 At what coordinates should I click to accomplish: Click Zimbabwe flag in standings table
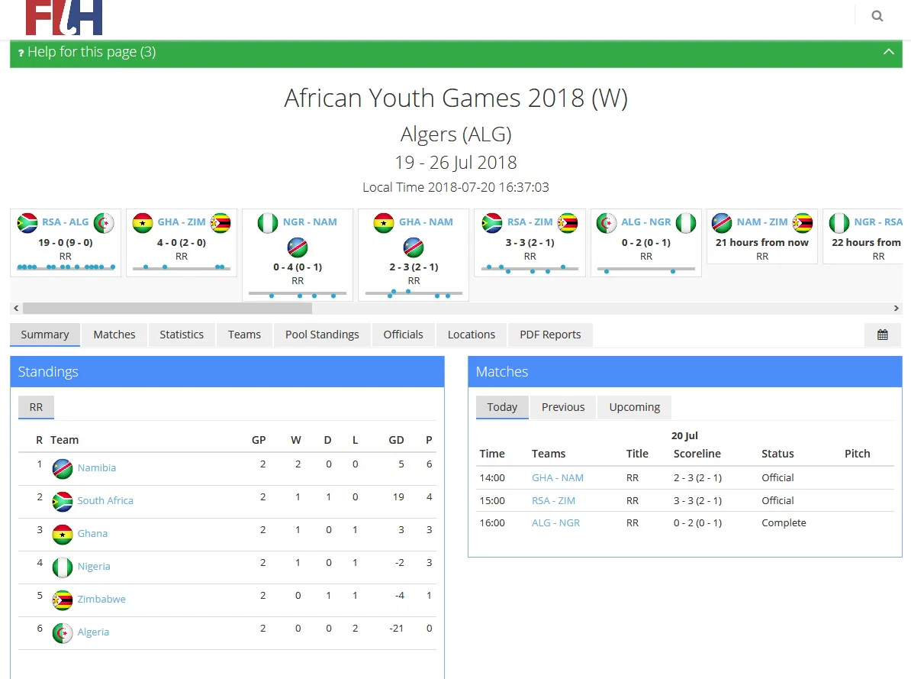[63, 600]
